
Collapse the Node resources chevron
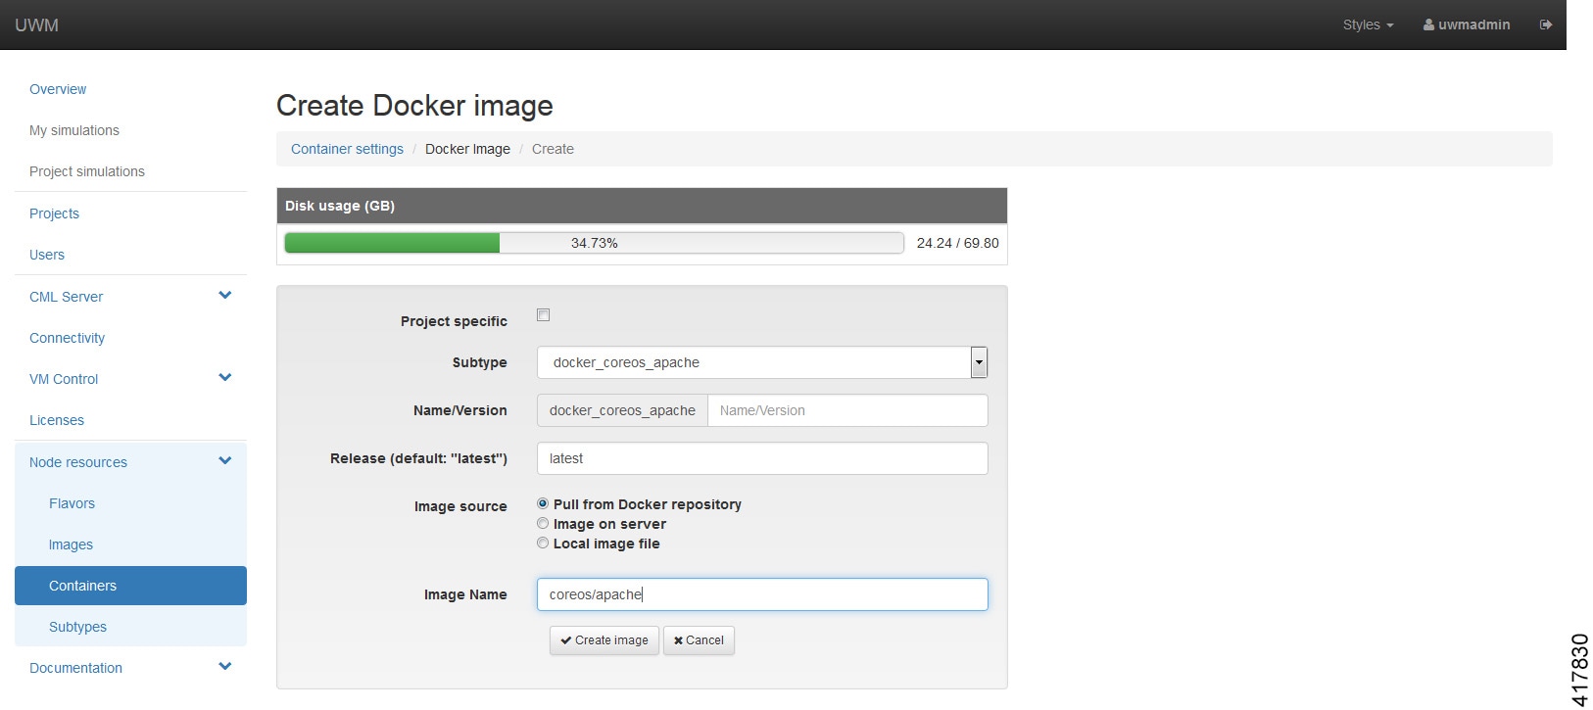click(225, 460)
